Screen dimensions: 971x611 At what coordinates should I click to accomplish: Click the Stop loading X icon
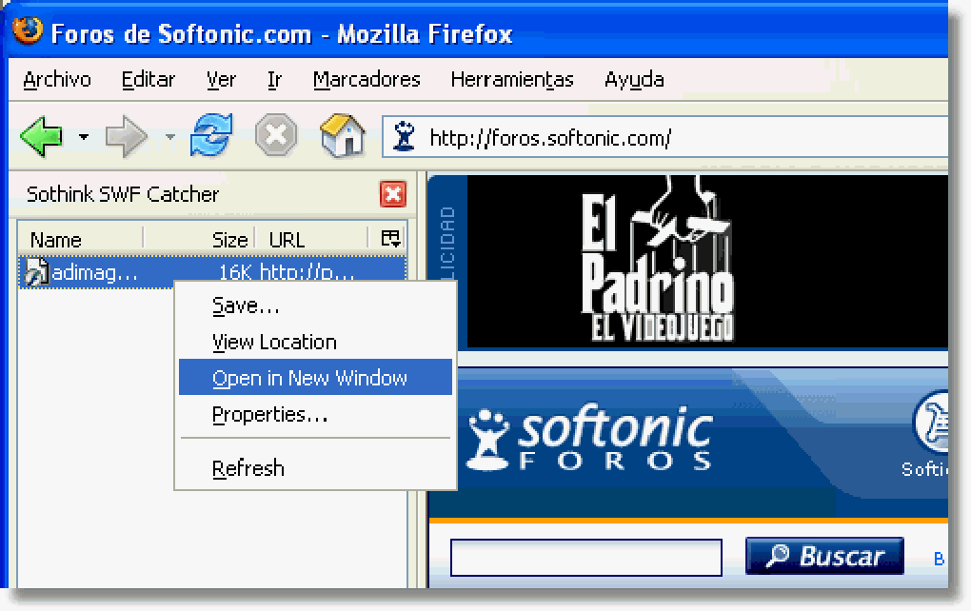tap(276, 135)
